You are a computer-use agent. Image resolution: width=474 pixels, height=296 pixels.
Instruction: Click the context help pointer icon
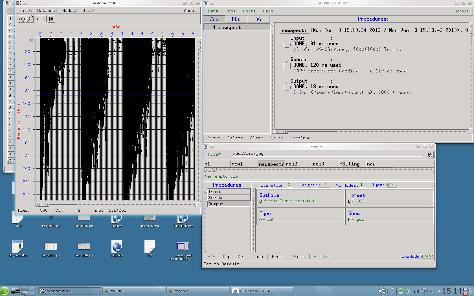coord(430,155)
